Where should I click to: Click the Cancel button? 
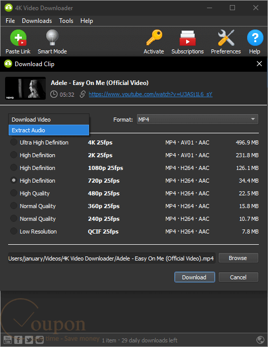click(x=239, y=277)
